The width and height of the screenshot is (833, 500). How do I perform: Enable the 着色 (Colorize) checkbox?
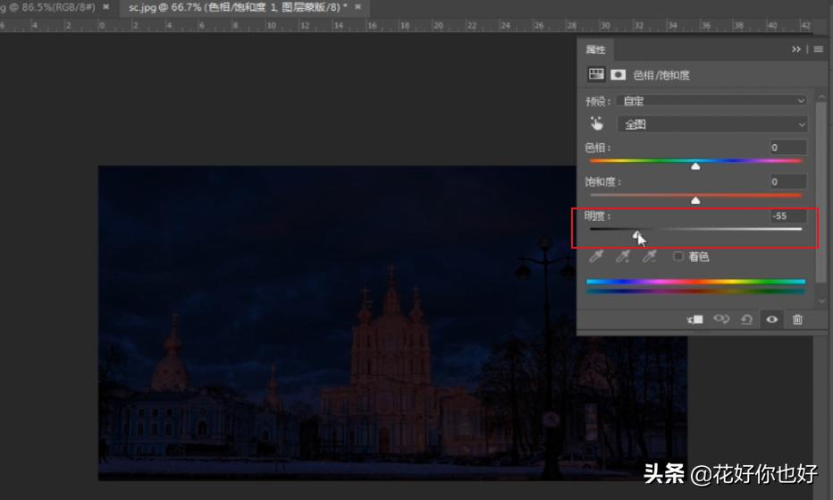678,257
